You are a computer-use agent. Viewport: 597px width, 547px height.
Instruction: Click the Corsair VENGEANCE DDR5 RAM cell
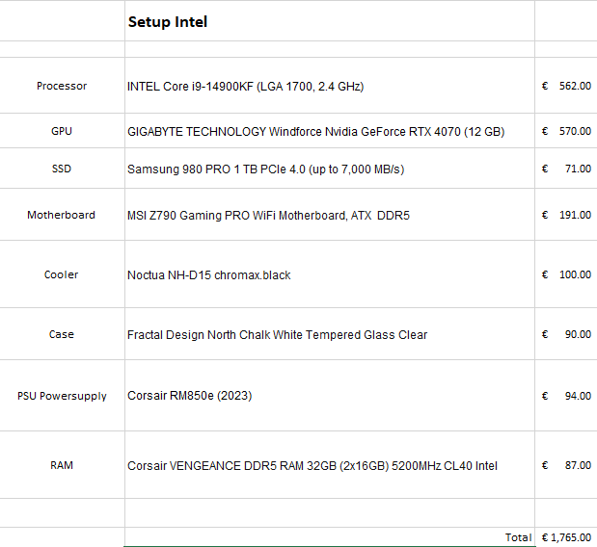[x=330, y=465]
